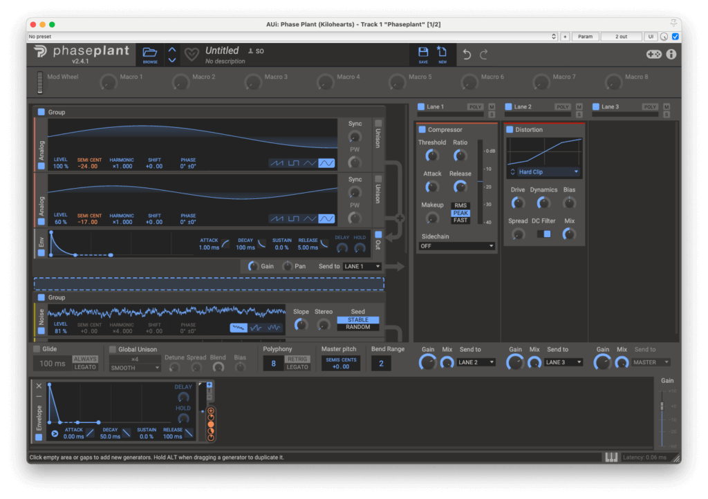The image size is (708, 499).
Task: Open the Hard Clip distortion type dropdown
Action: pyautogui.click(x=544, y=172)
